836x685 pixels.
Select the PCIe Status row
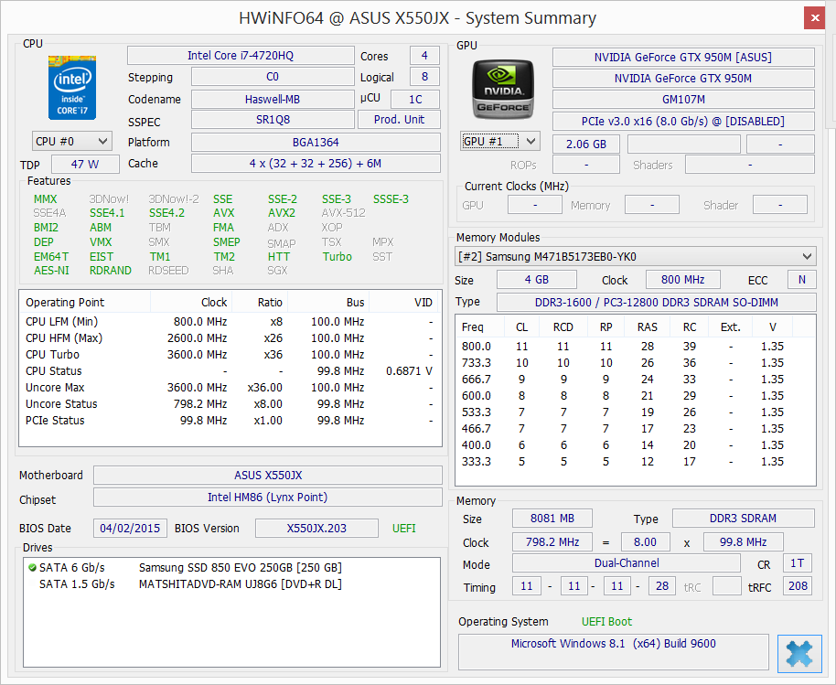(x=230, y=420)
